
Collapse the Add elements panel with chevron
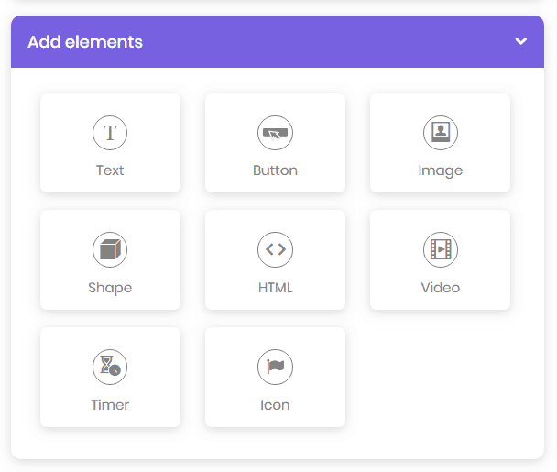tap(520, 41)
